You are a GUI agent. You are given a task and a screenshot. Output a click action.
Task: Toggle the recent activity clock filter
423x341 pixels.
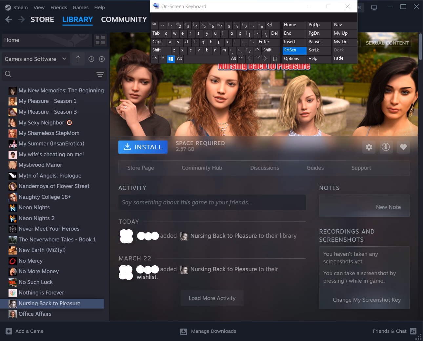tap(91, 59)
